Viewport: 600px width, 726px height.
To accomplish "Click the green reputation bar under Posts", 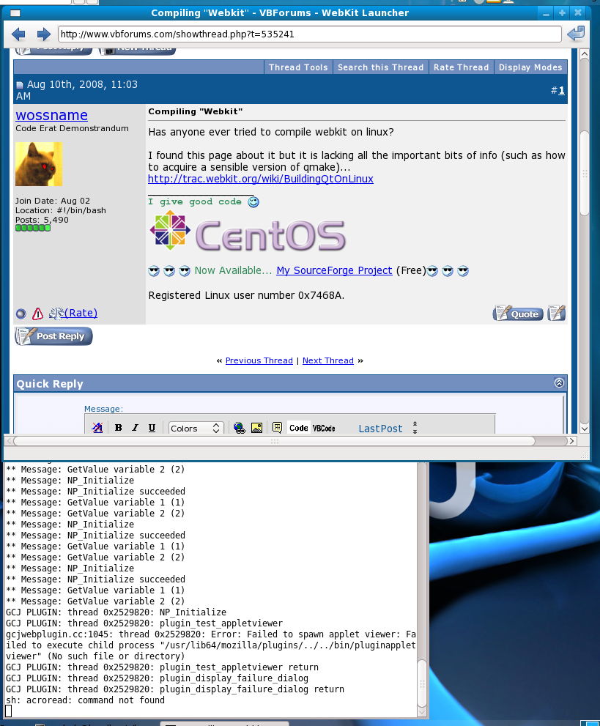I will click(x=33, y=228).
